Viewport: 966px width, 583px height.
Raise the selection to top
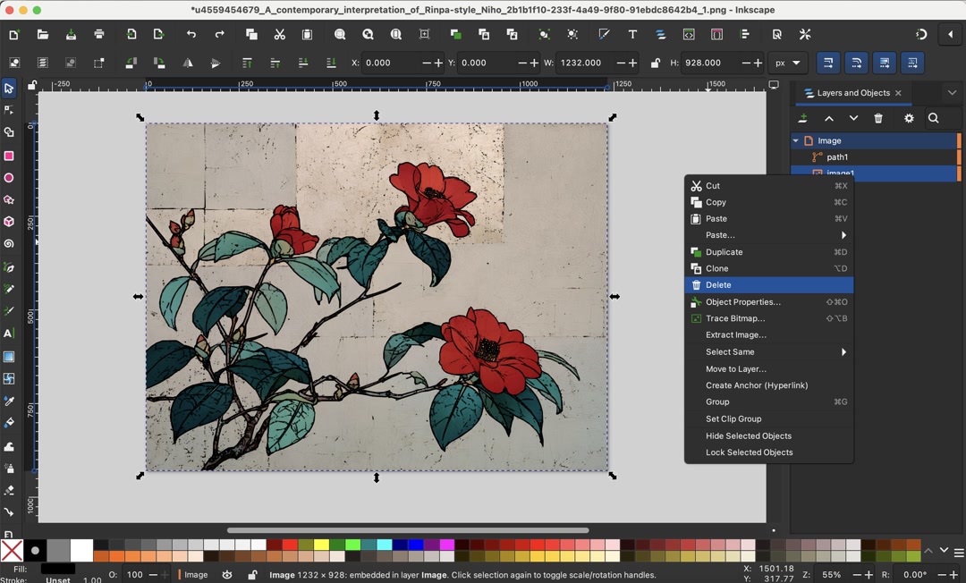[246, 63]
